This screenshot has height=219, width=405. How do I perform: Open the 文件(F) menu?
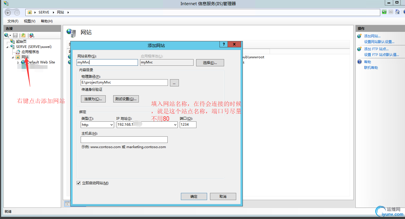click(13, 21)
